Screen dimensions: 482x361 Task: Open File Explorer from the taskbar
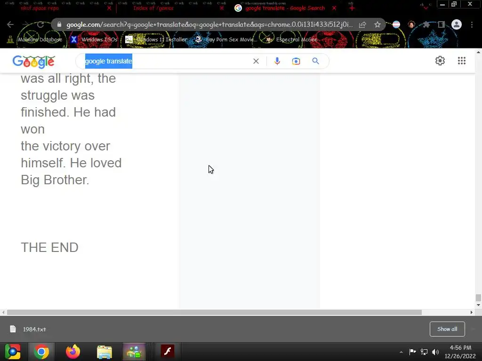coord(104,352)
